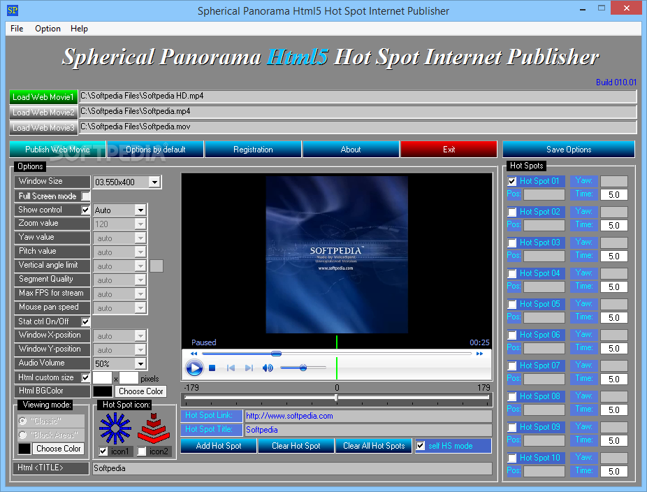This screenshot has height=492, width=647.
Task: Open the Option menu
Action: (x=48, y=29)
